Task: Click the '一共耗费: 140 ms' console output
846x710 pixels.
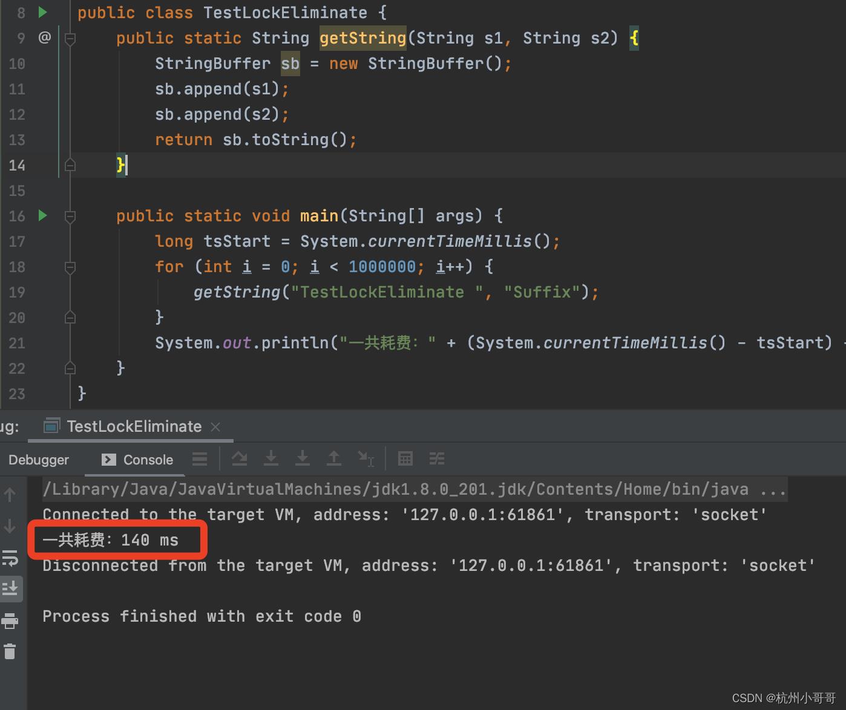Action: click(111, 540)
